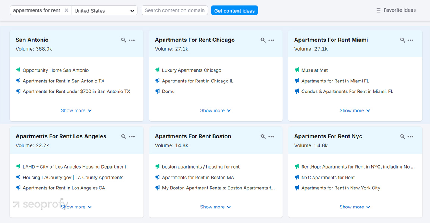
Task: Click megaphone beside Apartments under $700 San Antonio
Action: [18, 91]
